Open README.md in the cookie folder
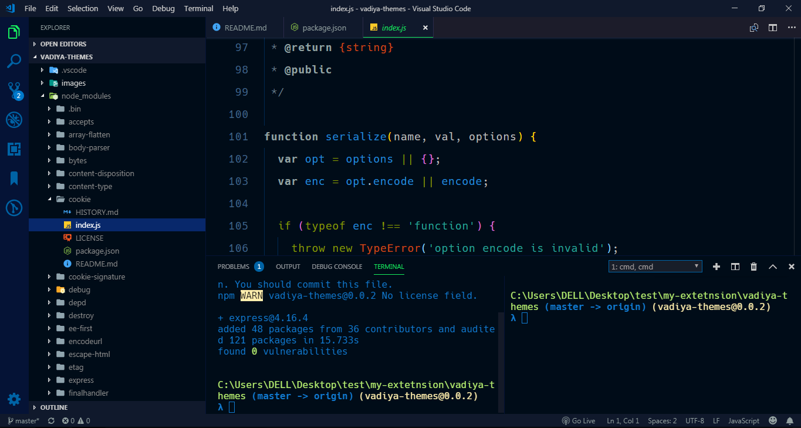 (x=117, y=264)
